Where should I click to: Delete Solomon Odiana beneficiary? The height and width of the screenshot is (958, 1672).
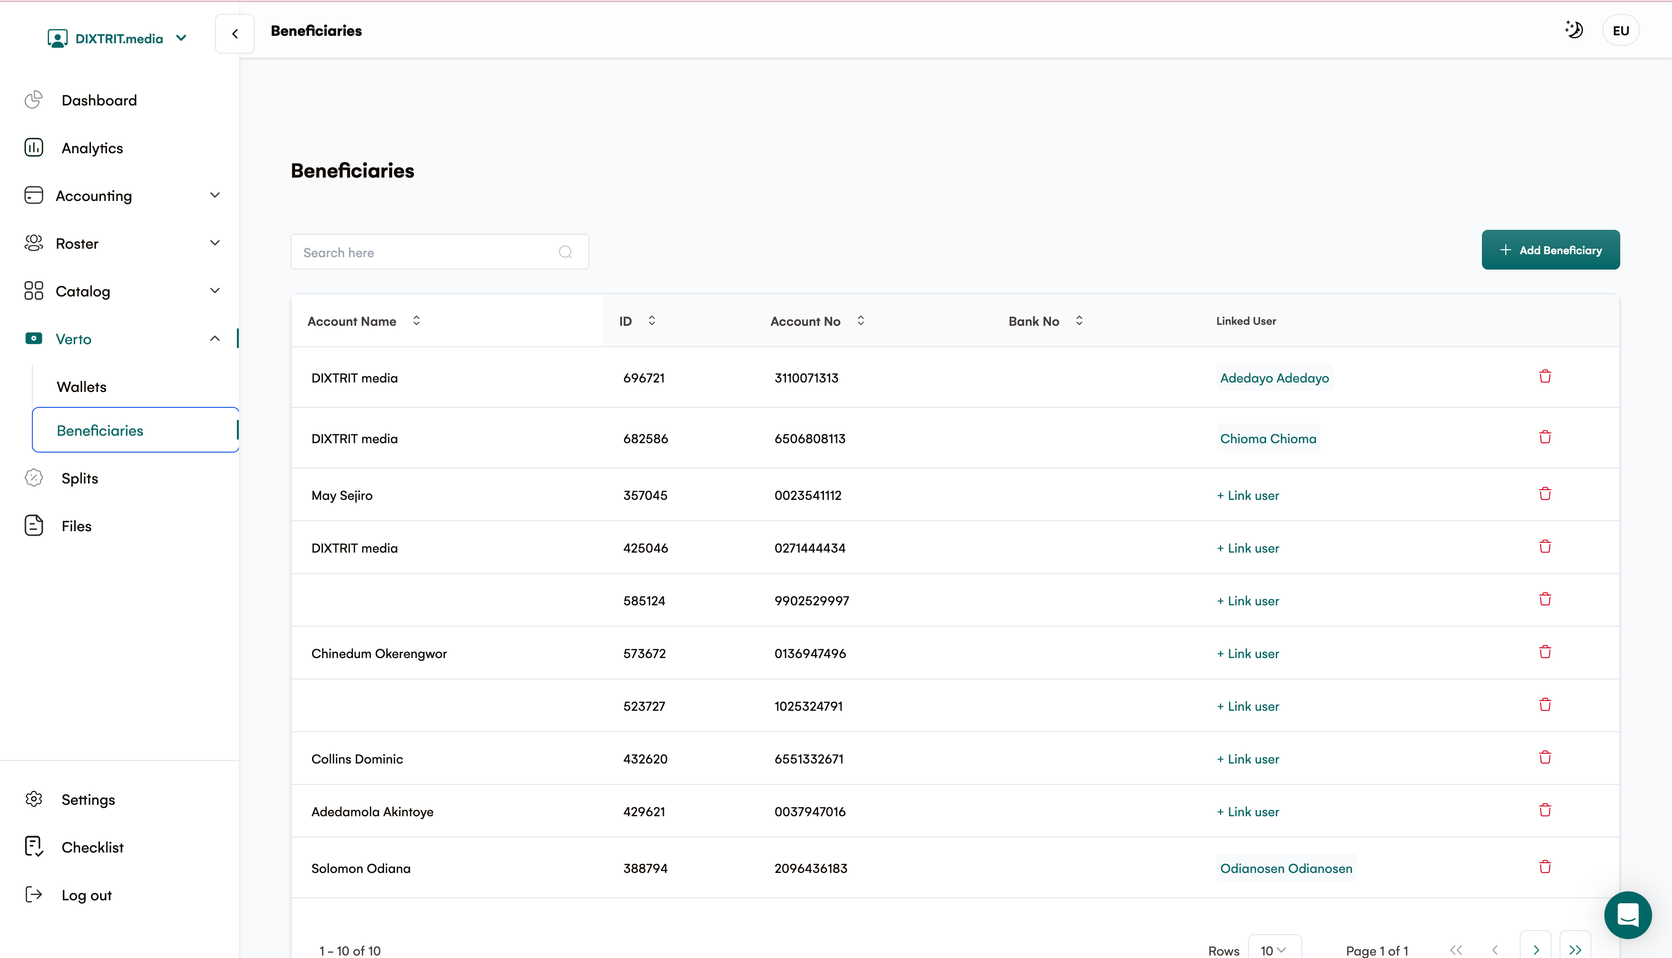point(1545,866)
